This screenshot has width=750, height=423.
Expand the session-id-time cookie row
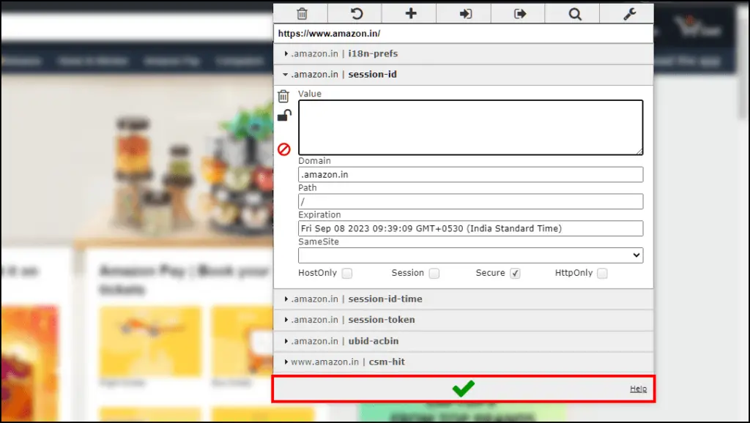463,299
